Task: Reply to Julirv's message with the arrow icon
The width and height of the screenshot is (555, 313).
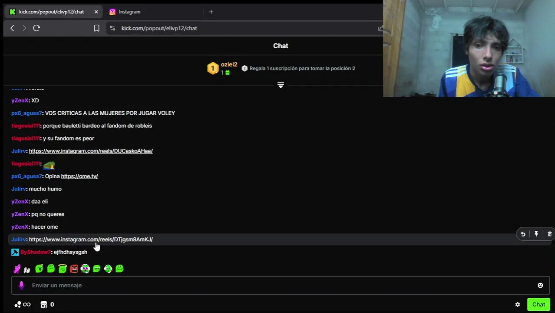Action: (523, 234)
